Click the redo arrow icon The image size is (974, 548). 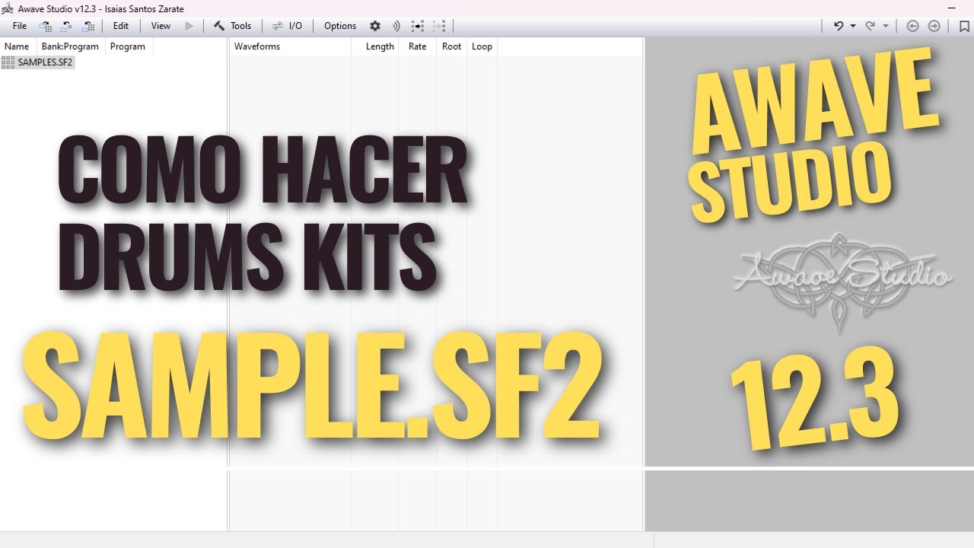pos(871,26)
